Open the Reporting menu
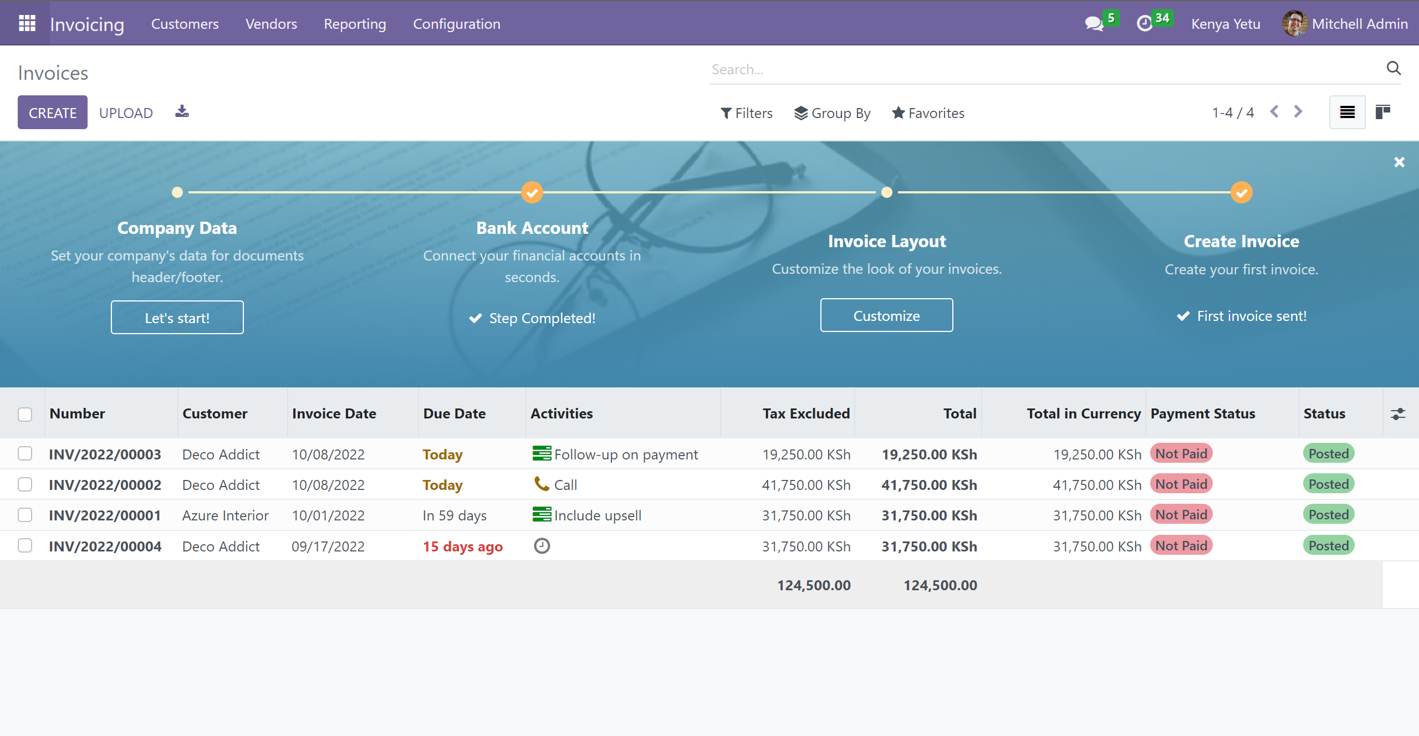 [355, 24]
